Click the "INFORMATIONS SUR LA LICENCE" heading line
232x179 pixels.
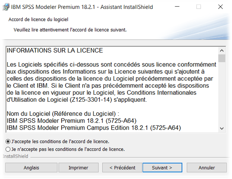[55, 51]
